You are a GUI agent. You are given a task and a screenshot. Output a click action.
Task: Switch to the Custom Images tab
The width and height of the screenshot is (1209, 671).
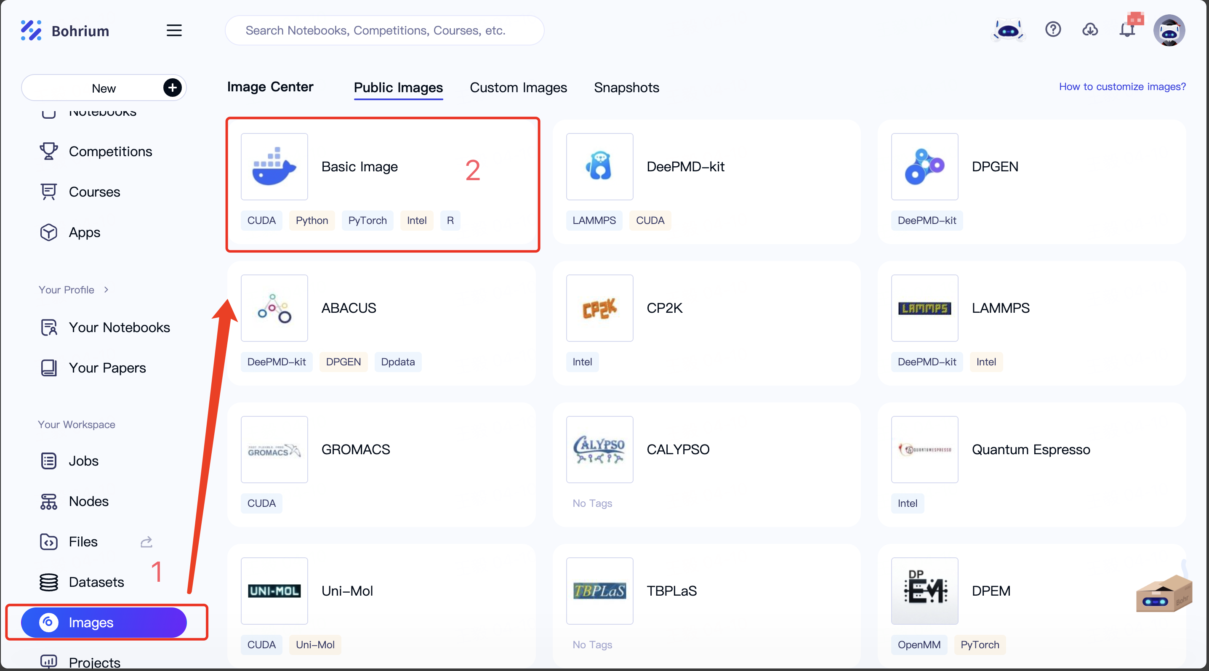[518, 88]
